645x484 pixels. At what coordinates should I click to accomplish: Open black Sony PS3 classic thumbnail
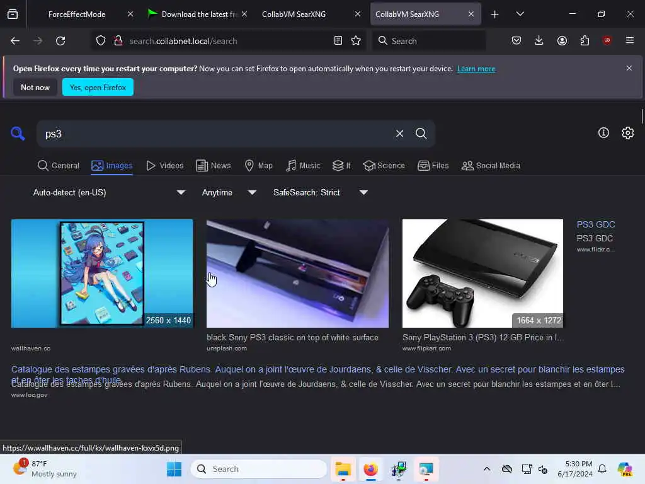click(297, 274)
